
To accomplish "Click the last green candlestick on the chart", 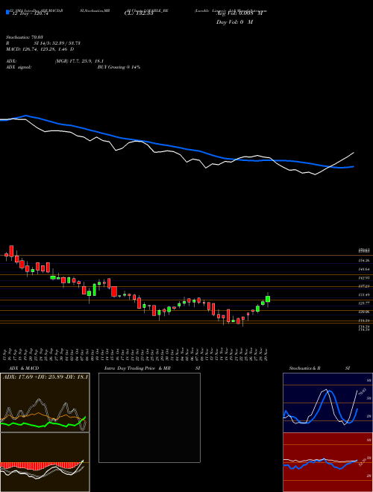I will point(268,299).
